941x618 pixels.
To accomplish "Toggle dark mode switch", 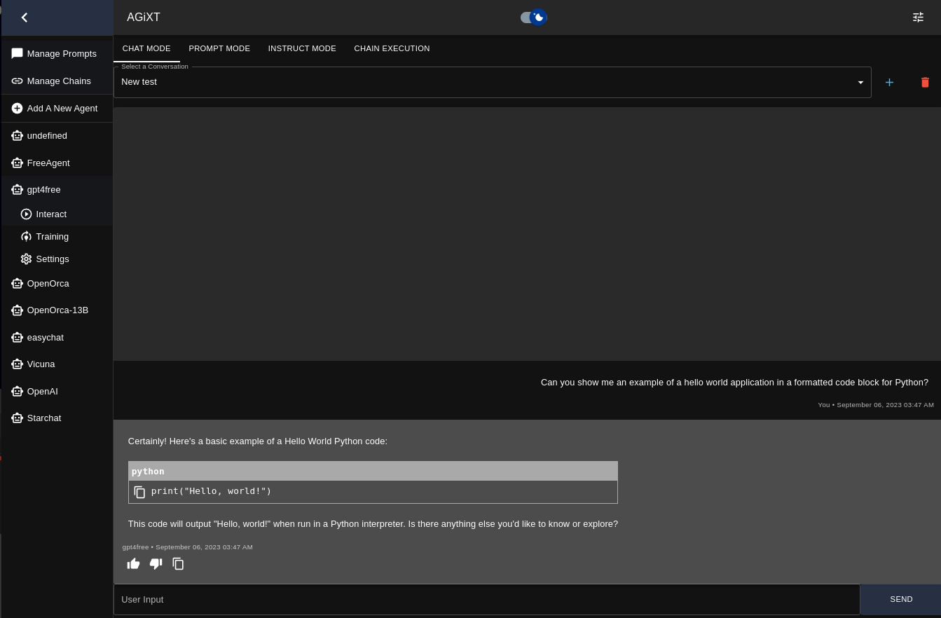I will (533, 17).
